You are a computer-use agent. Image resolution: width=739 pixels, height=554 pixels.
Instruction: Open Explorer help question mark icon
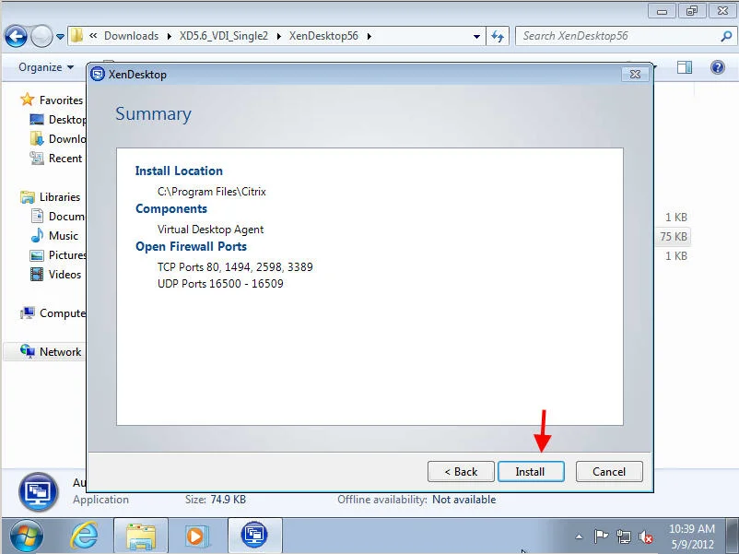tap(717, 67)
